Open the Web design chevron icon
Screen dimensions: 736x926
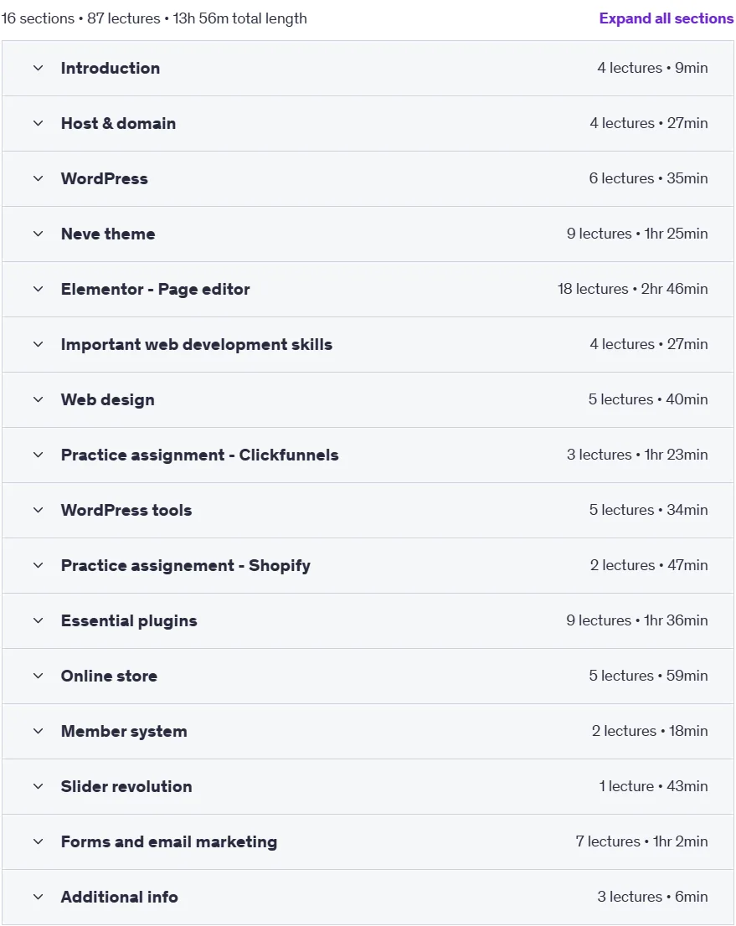coord(39,400)
